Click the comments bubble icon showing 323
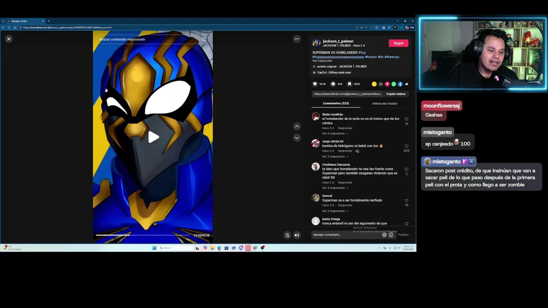Screen dimensions: 548x308 coord(333,84)
